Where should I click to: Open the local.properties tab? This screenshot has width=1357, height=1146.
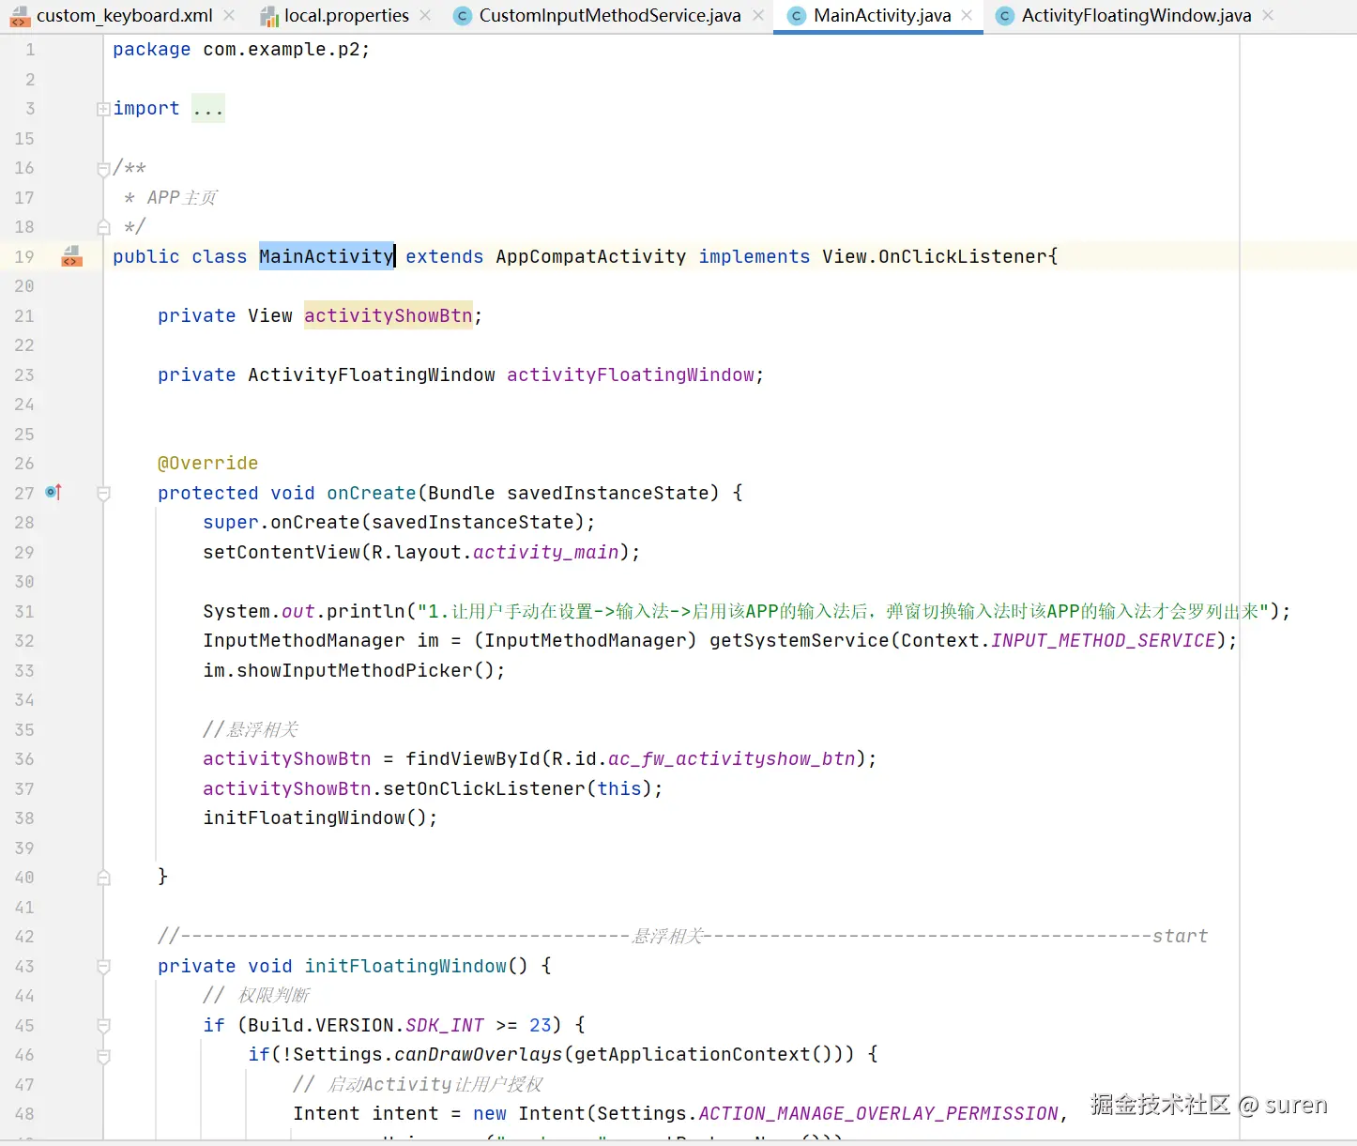click(346, 16)
